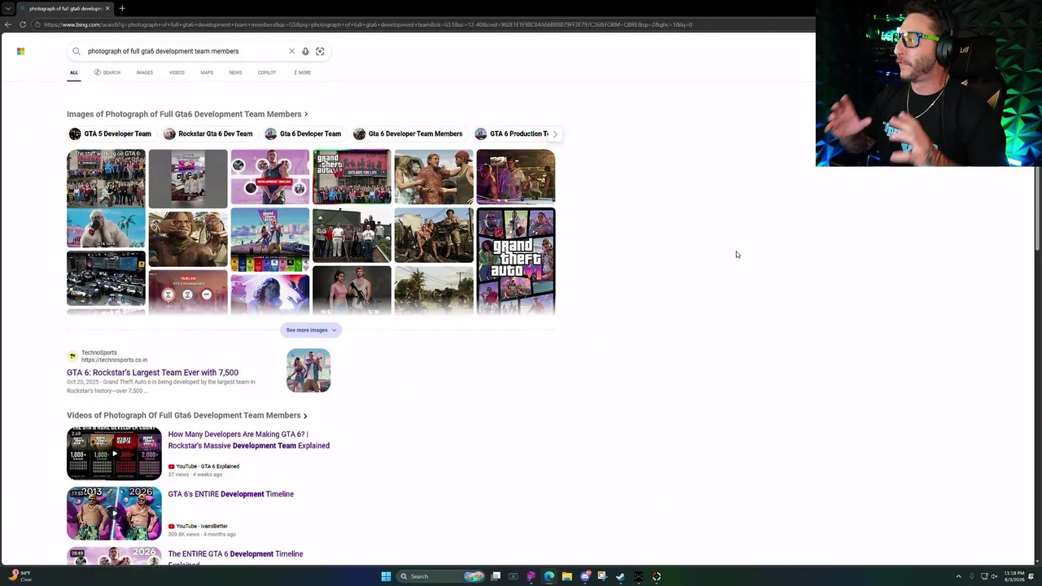1042x586 pixels.
Task: Switch to the NEWS tab
Action: pos(235,72)
